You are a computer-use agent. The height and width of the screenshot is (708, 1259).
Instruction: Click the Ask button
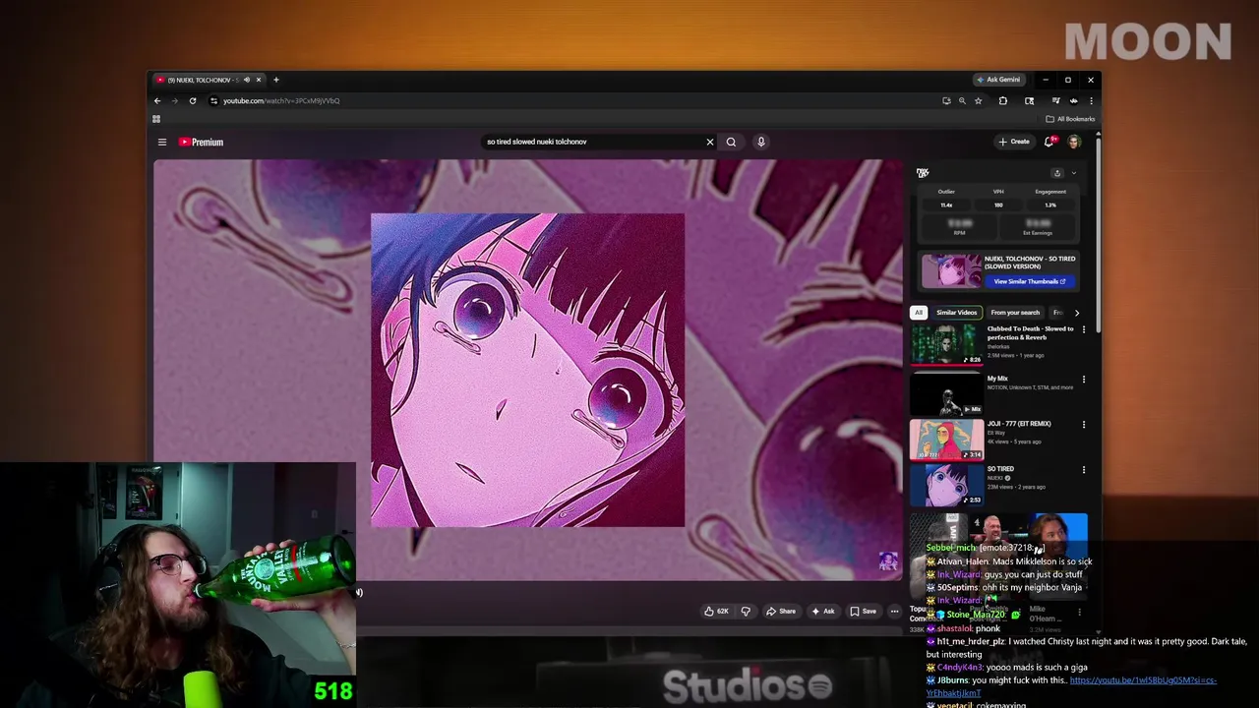pos(822,611)
